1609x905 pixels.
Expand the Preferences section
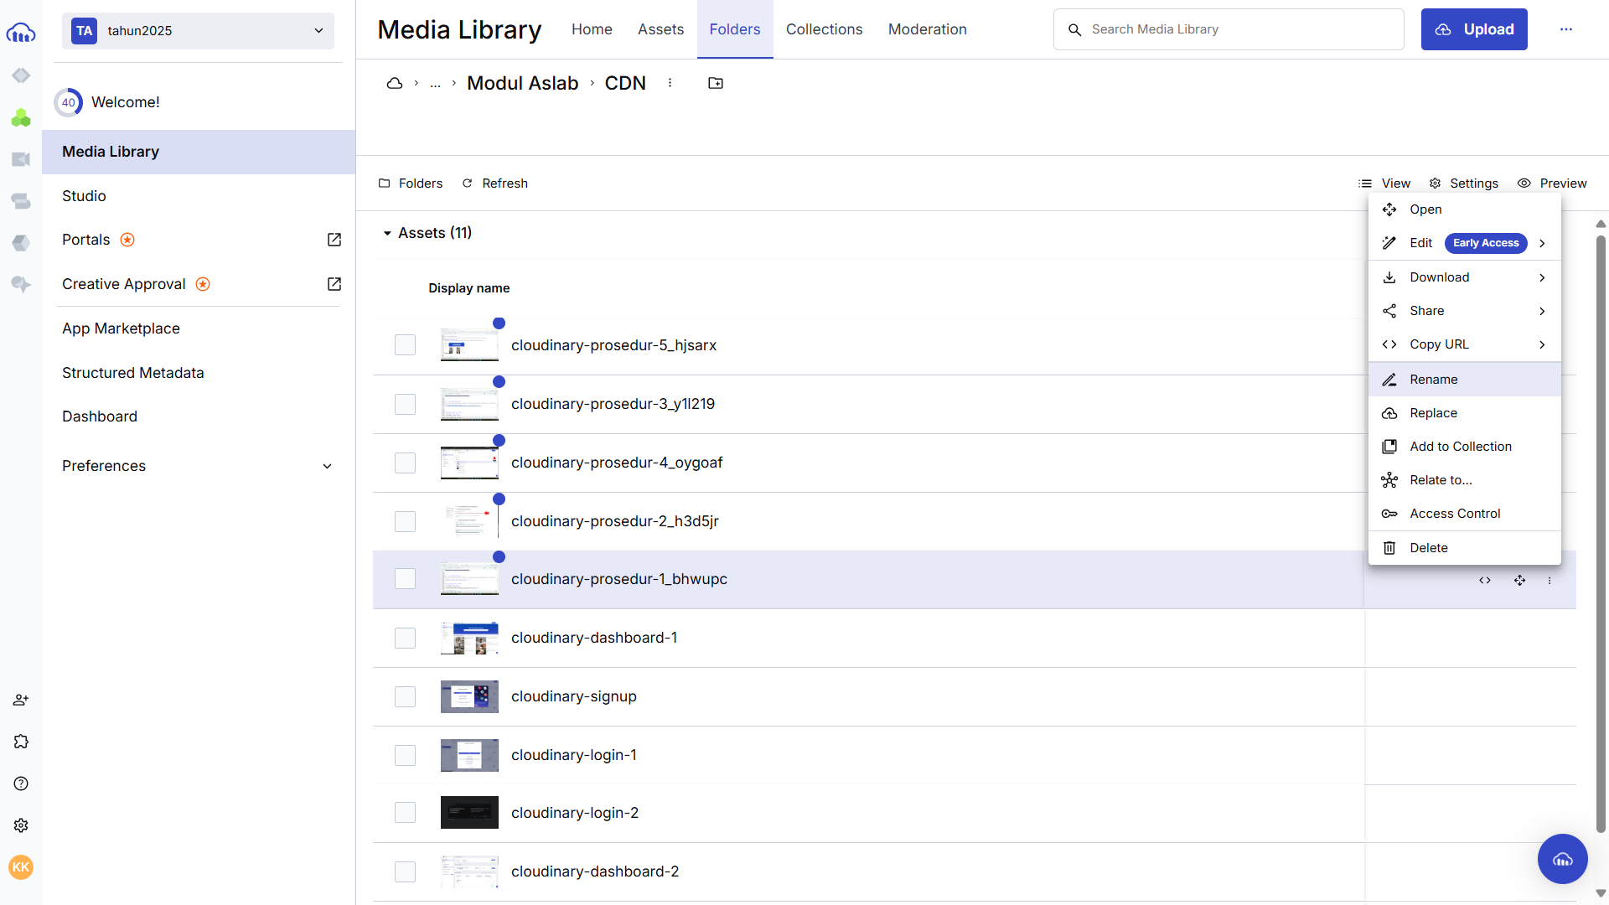[198, 466]
